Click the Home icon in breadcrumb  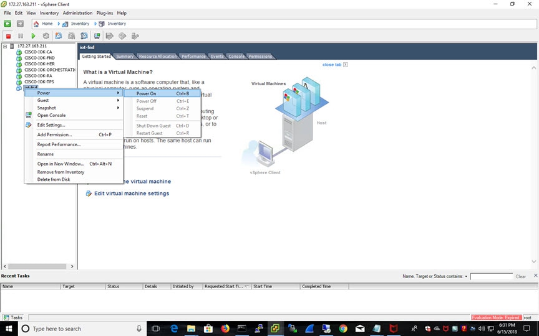coord(36,24)
